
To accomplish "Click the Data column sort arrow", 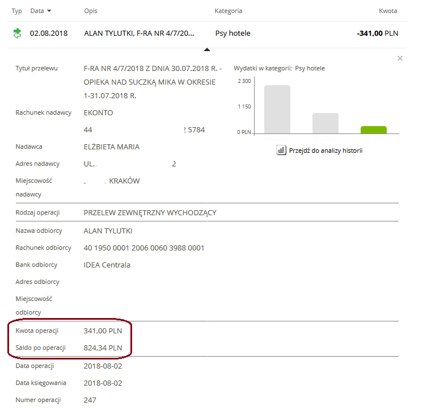I will [49, 11].
